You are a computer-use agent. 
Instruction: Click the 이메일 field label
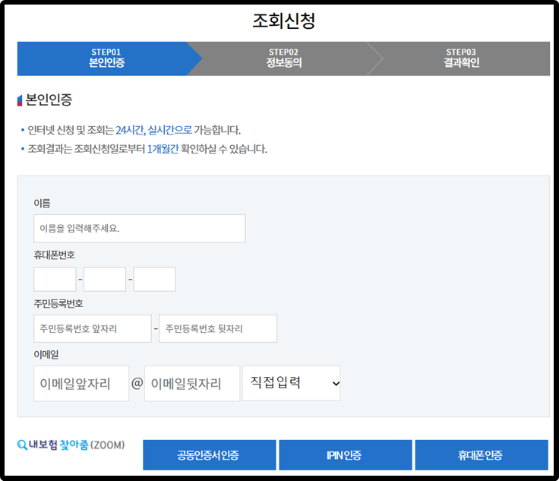pyautogui.click(x=46, y=354)
